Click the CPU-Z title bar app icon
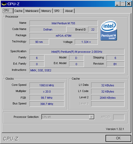Viewport: 133px width, 144px height. point(4,4)
